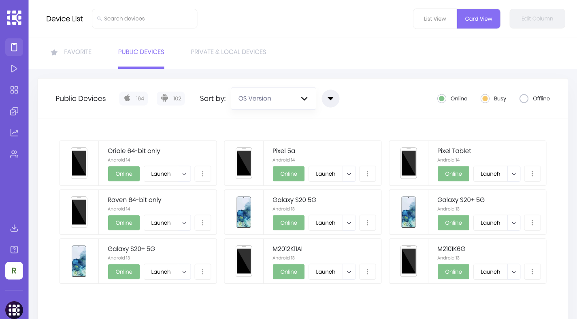Open more options for Pixel Tablet
Screen dimensions: 577x319
[x=532, y=174]
